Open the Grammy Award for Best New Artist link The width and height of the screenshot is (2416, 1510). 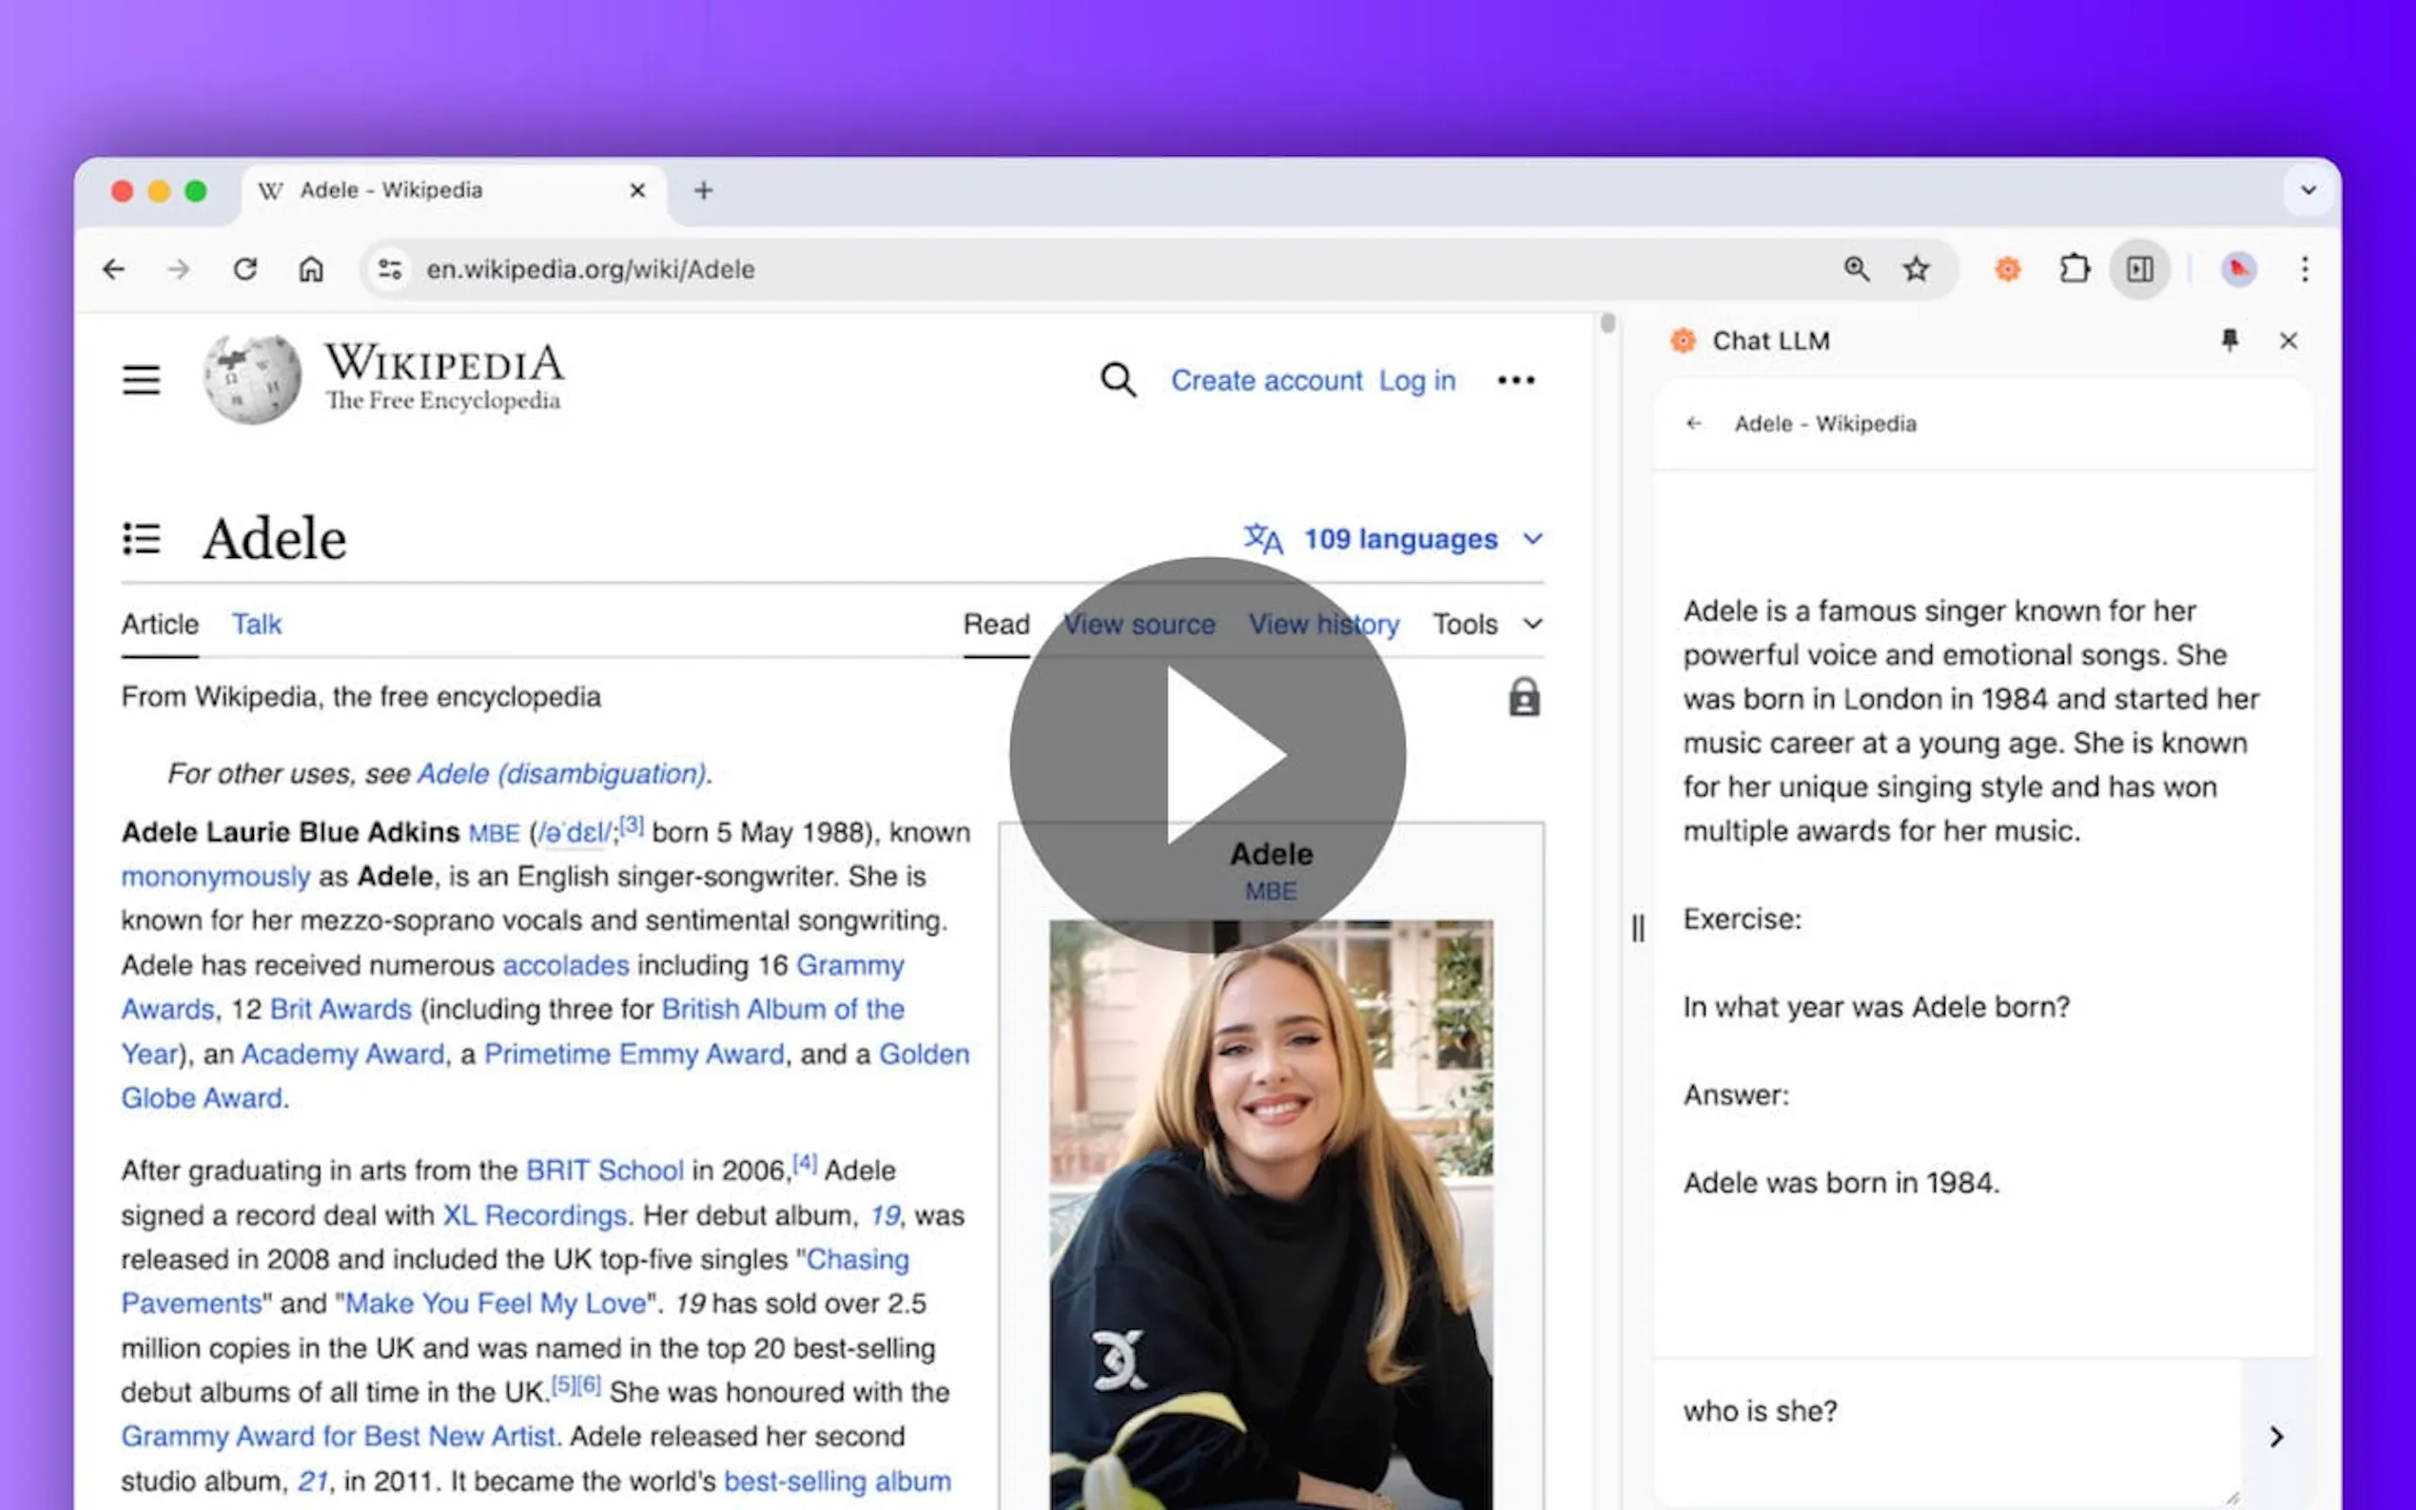[338, 1436]
